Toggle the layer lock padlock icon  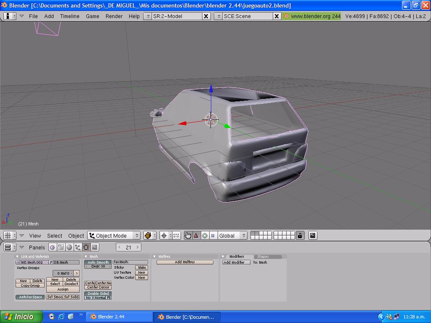300,236
